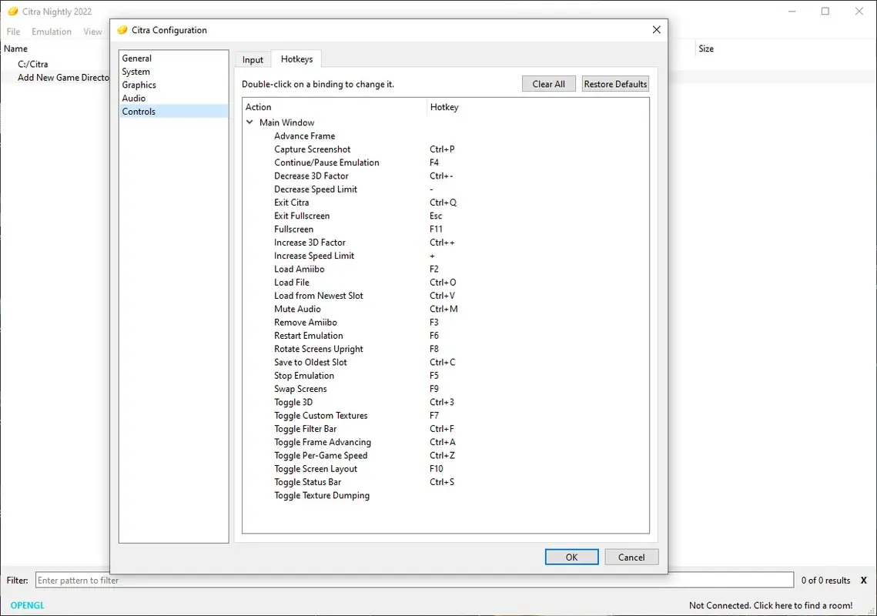Select the Graphics settings category

[139, 85]
